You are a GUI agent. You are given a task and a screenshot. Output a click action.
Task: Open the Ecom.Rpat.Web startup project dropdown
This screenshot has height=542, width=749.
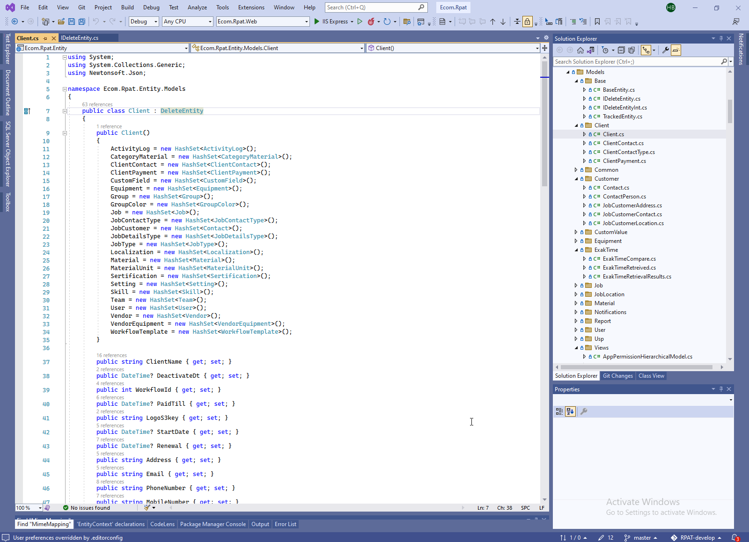click(263, 22)
